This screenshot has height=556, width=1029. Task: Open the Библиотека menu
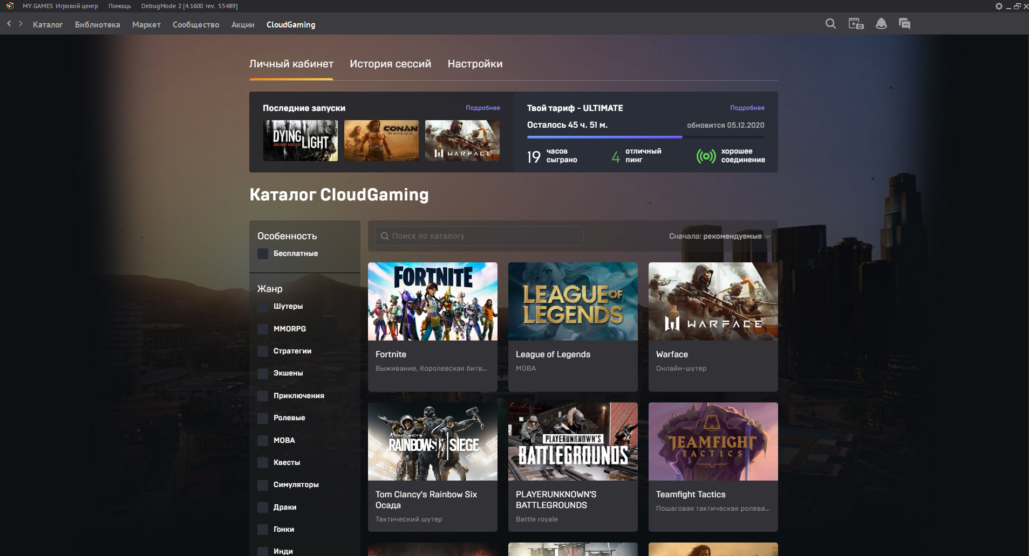[x=98, y=24]
